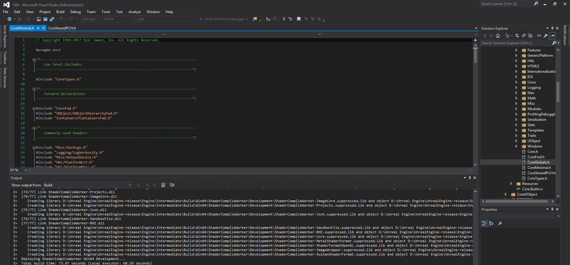Click the Save All toolbar icon
The height and width of the screenshot is (265, 570).
pos(52,19)
